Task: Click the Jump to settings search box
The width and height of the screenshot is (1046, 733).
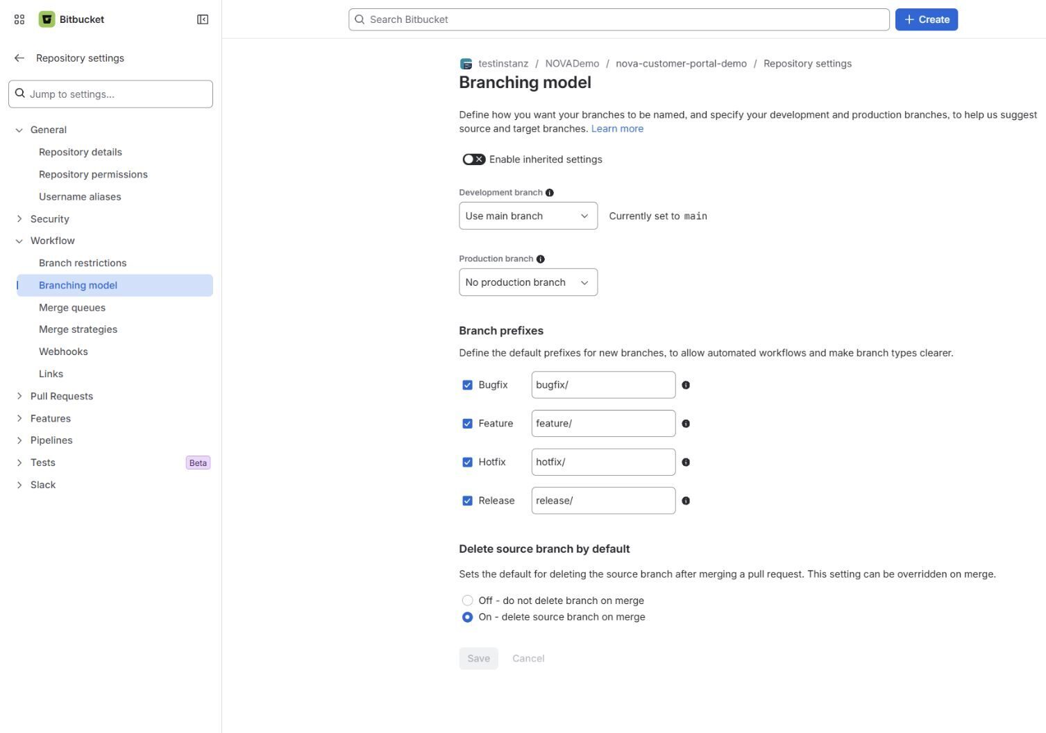Action: click(x=110, y=94)
